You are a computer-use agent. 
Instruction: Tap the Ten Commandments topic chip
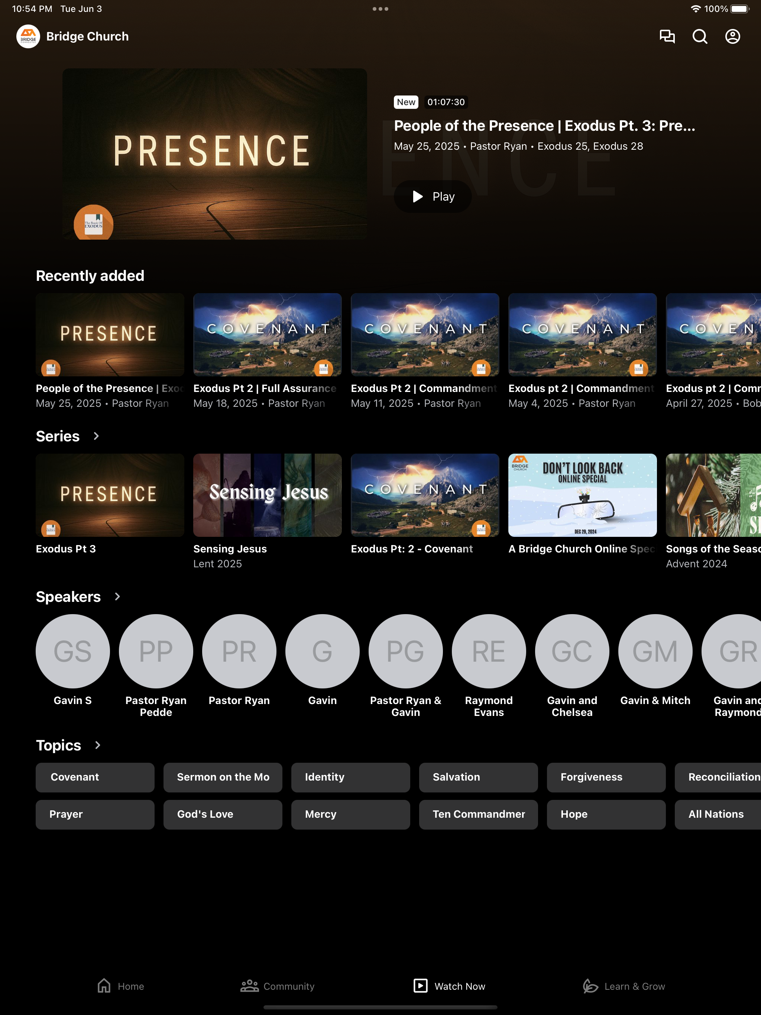pos(478,814)
